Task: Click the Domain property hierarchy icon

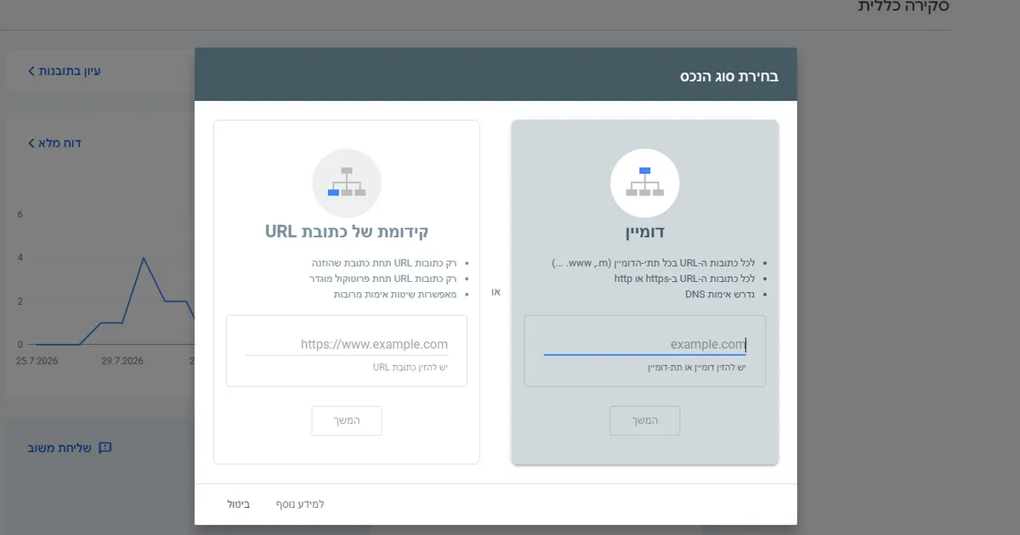Action: (x=644, y=183)
